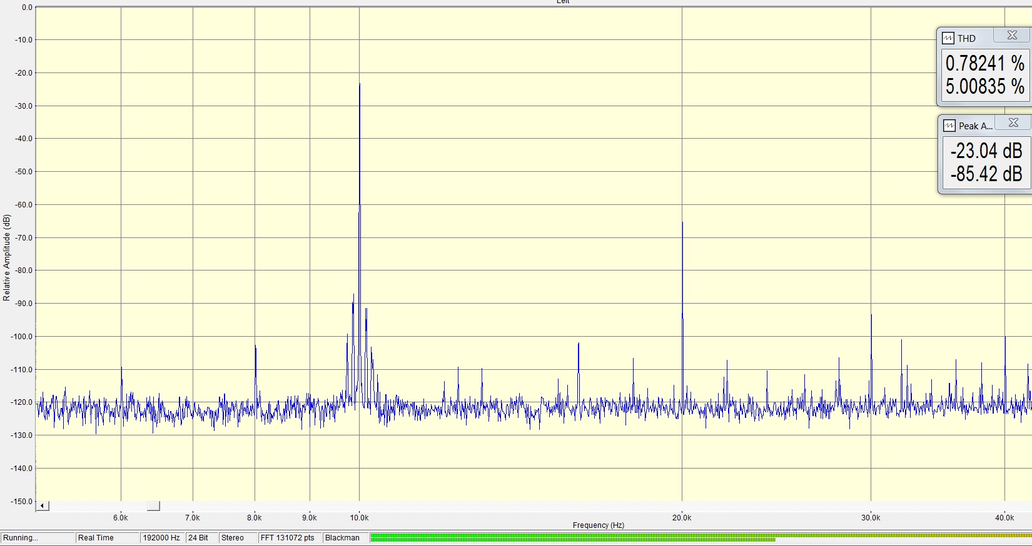
Task: Click the horizontal scrollbar thumb
Action: tap(153, 505)
